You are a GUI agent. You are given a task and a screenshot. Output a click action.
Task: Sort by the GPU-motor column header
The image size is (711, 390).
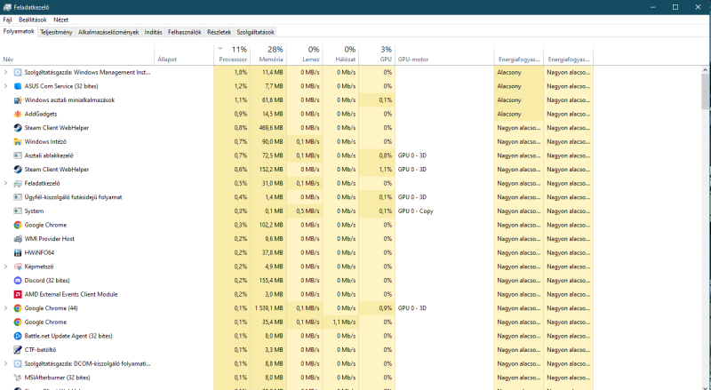click(x=444, y=54)
